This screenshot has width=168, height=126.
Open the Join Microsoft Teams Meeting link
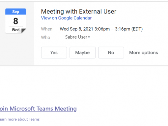[x=38, y=109]
